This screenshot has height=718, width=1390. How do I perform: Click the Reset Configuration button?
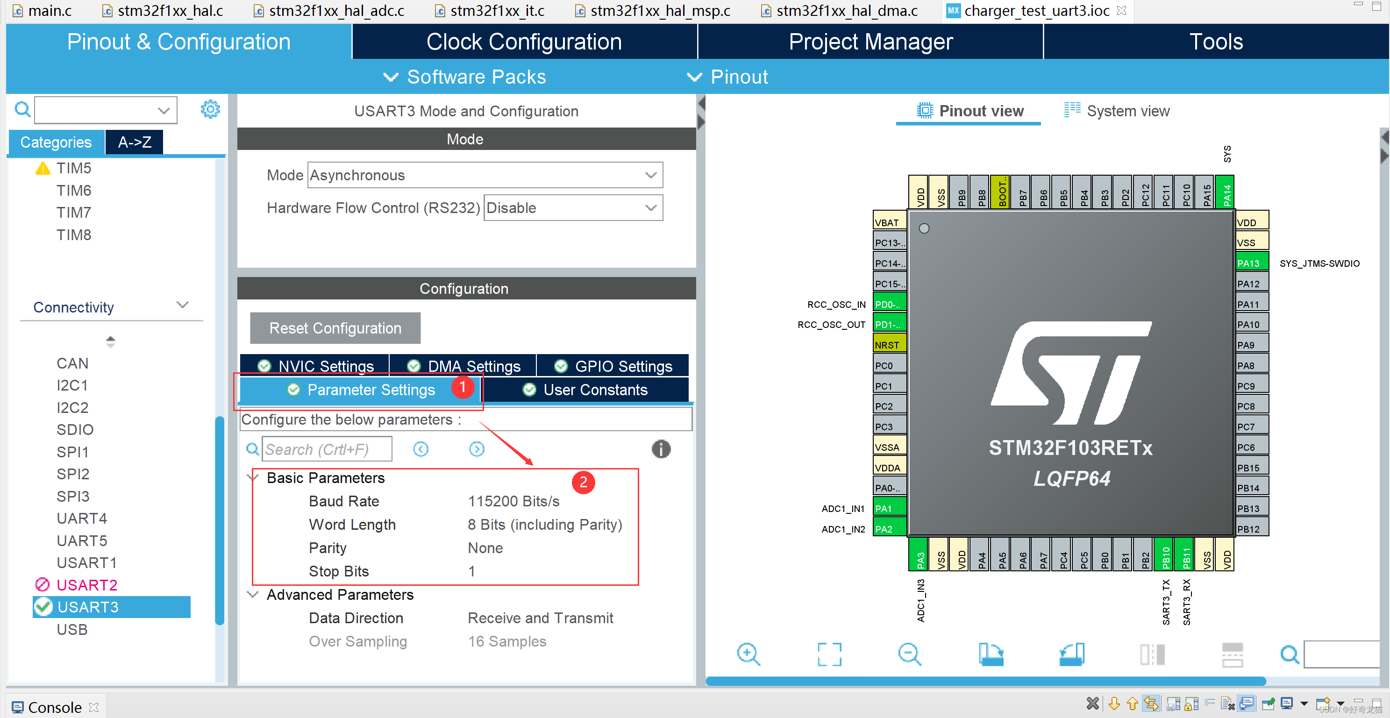coord(335,328)
